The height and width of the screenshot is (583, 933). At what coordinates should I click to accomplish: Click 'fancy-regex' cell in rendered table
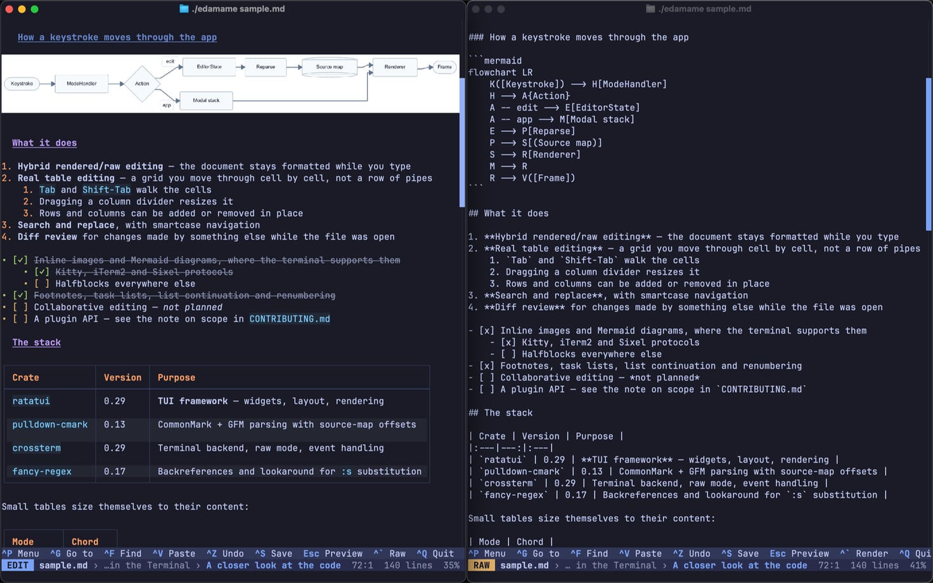click(x=42, y=471)
